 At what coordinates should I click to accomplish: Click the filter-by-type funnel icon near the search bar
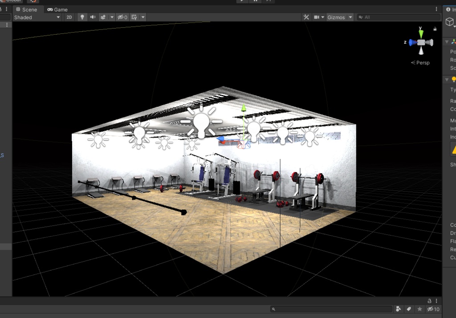(x=399, y=309)
